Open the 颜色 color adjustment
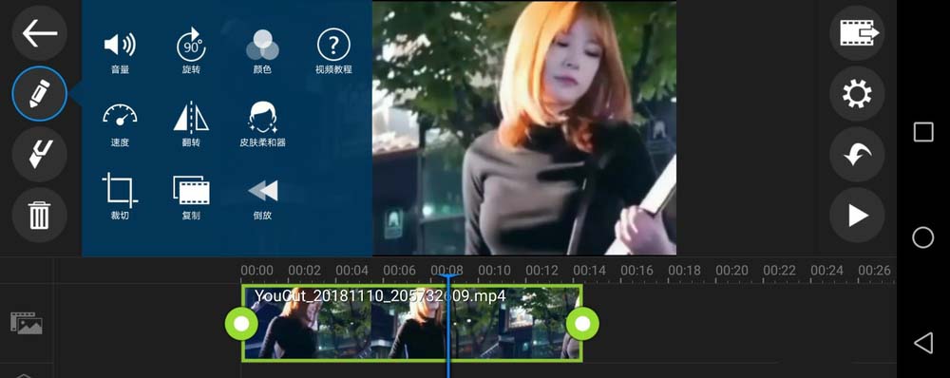 [x=262, y=52]
